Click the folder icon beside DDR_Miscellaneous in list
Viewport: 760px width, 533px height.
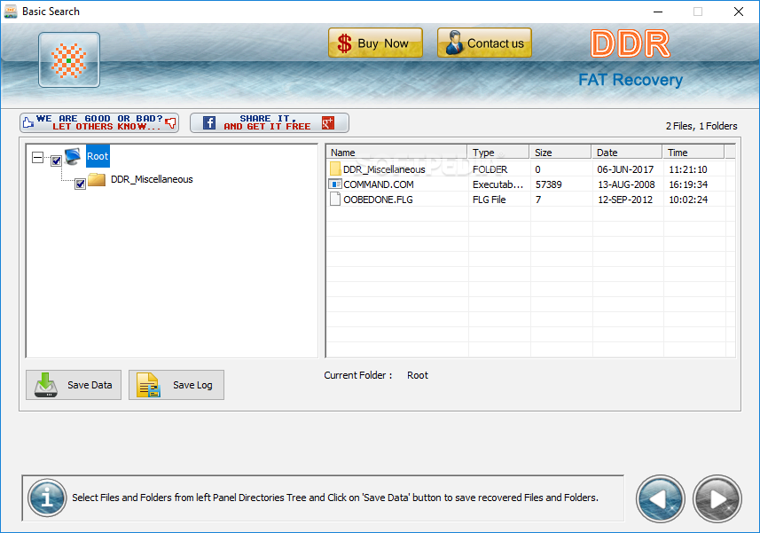(x=335, y=169)
